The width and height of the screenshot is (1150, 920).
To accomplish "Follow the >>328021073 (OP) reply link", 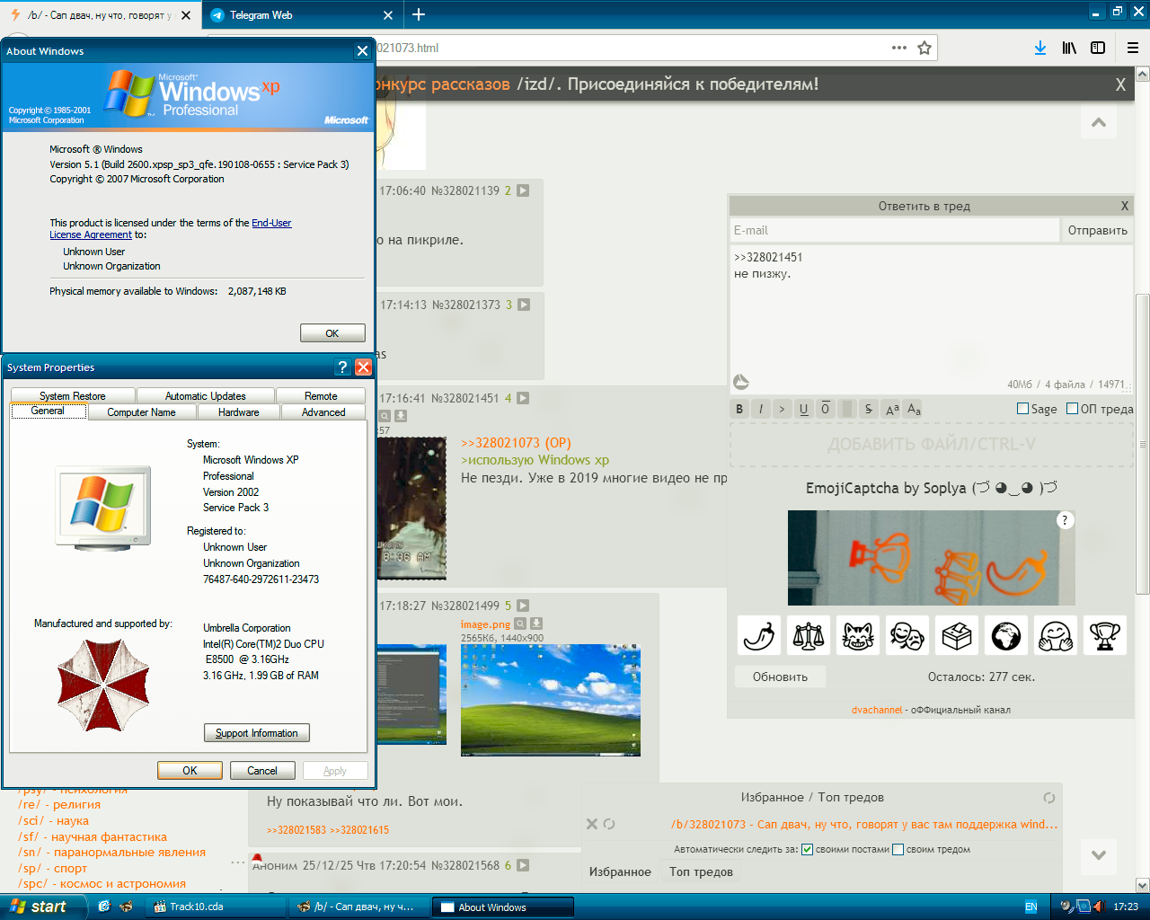I will 516,443.
